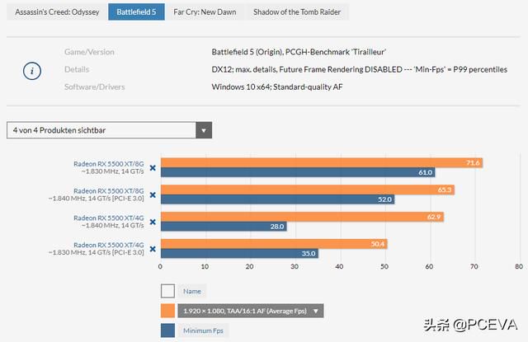The image size is (528, 342).
Task: Open the Assassin's Creed: Odyssey tab
Action: click(x=57, y=12)
